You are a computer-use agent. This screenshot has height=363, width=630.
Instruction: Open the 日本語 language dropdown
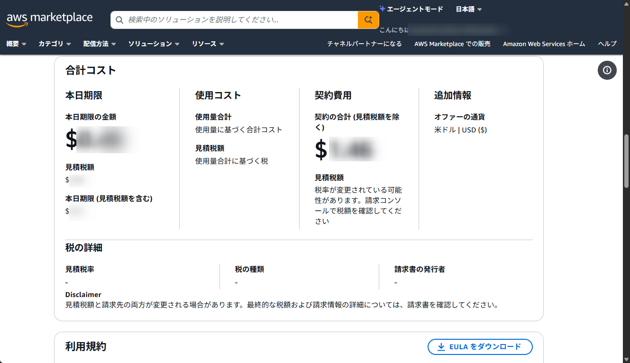(x=469, y=9)
